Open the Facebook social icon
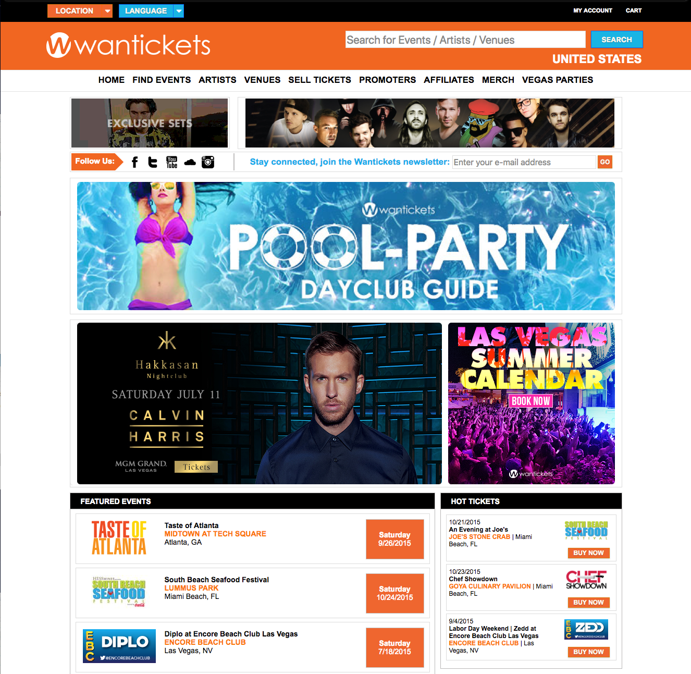This screenshot has height=674, width=691. pyautogui.click(x=134, y=162)
